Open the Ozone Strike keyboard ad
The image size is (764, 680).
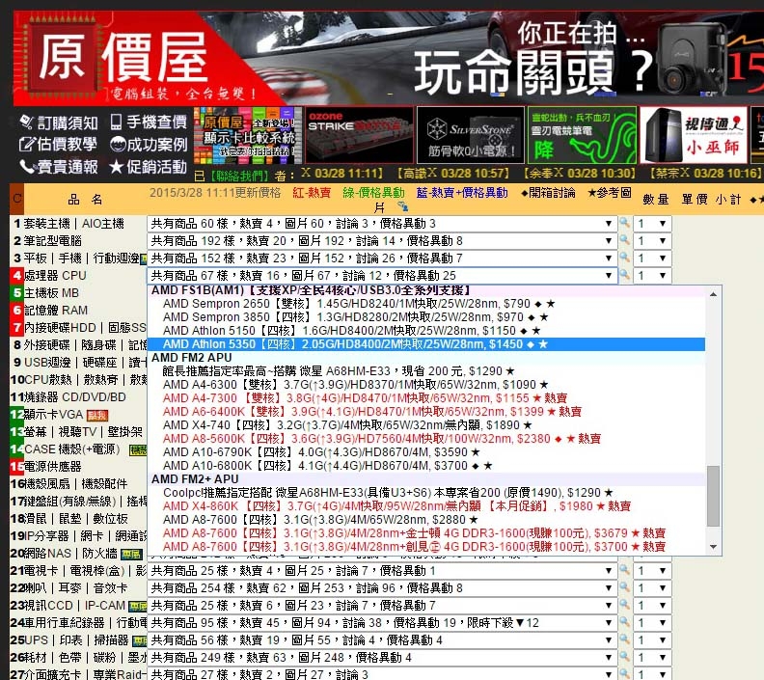tap(360, 135)
